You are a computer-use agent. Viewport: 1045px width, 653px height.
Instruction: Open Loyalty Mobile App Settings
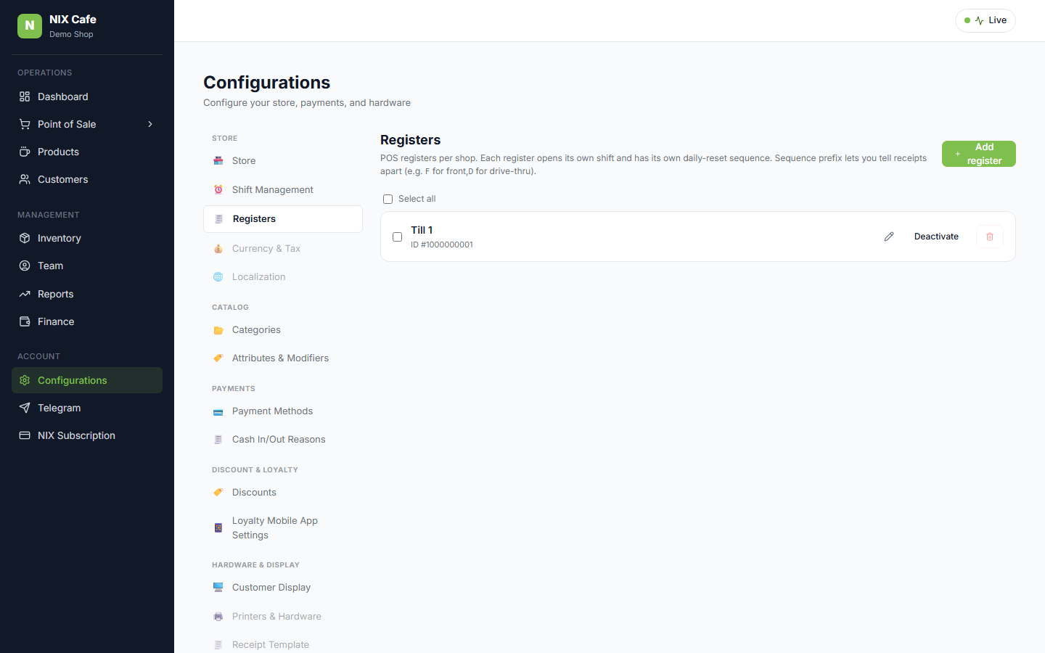(283, 528)
